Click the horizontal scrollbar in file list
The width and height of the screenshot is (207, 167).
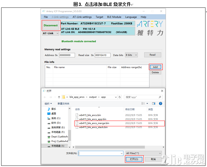click(x=110, y=147)
